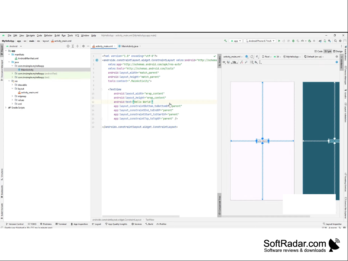Toggle view options eye icon
Viewport: 348px width, 261px height.
coord(224,62)
